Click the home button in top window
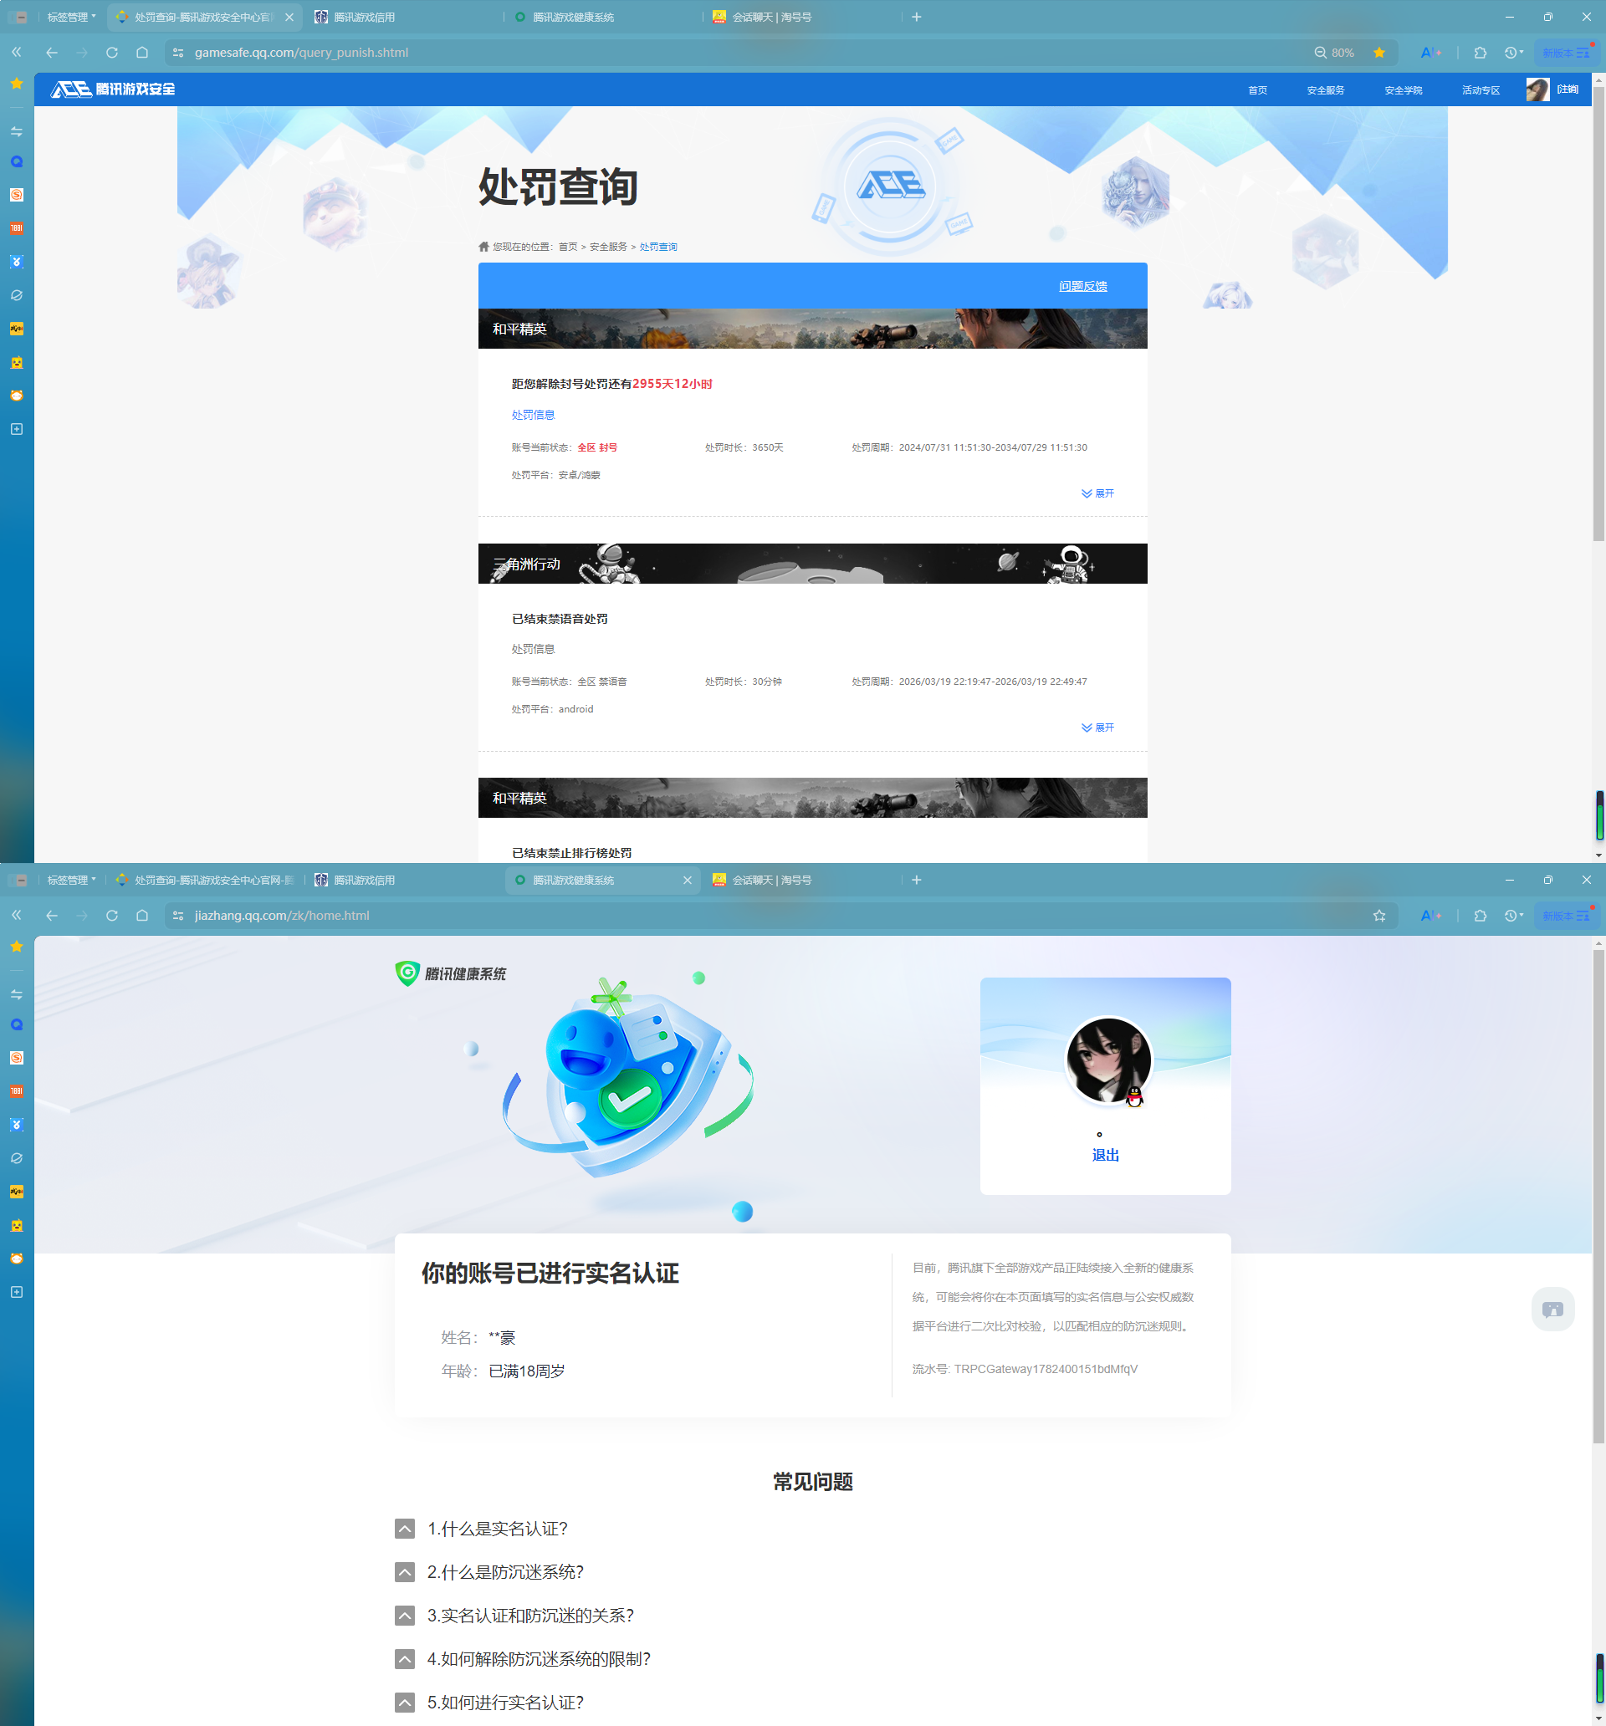1606x1726 pixels. coord(142,52)
